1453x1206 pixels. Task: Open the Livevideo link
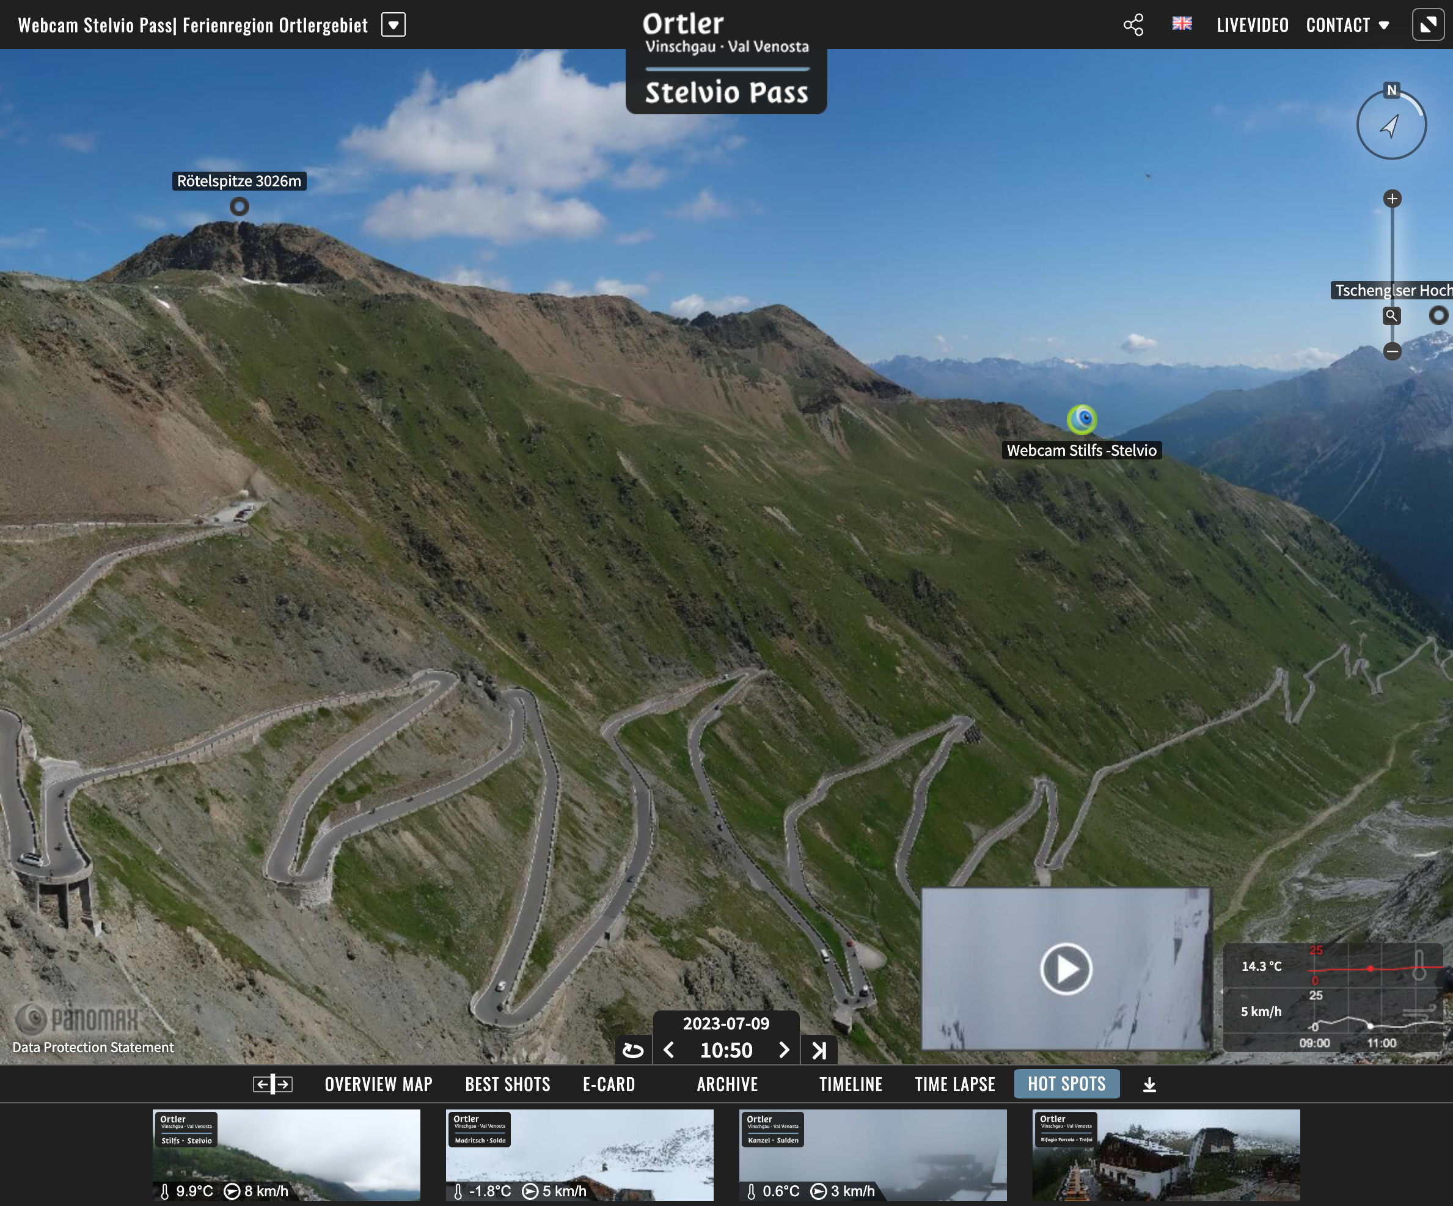pyautogui.click(x=1253, y=25)
